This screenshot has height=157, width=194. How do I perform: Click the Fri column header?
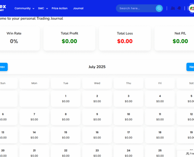click(x=160, y=83)
